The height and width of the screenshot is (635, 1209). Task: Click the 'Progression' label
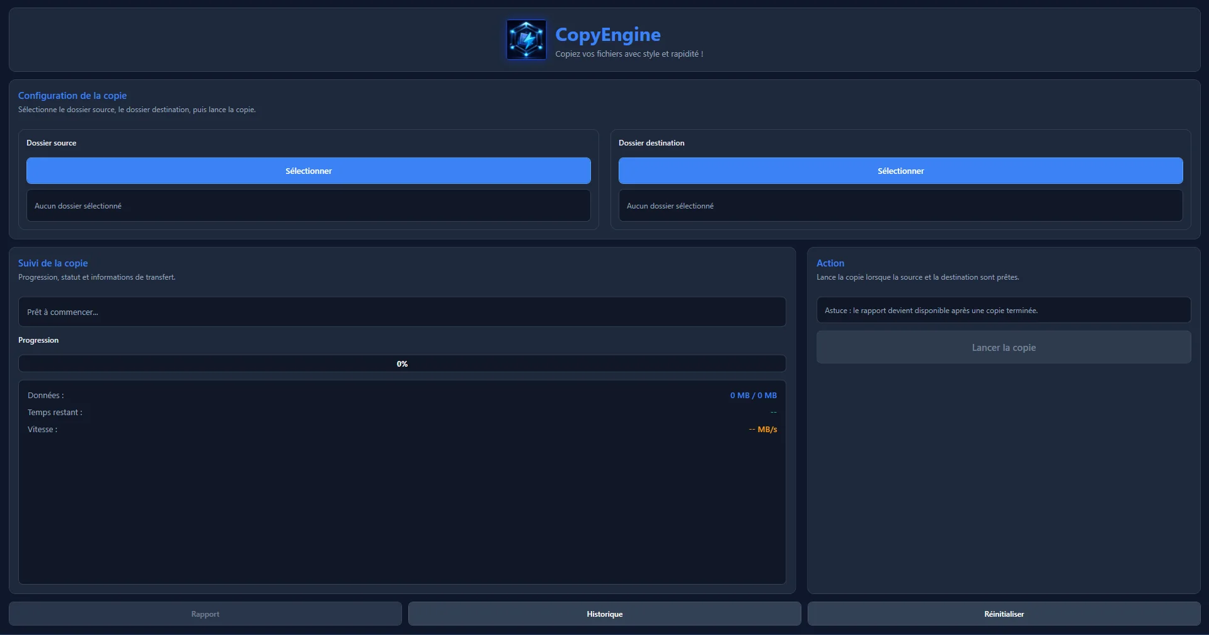pos(38,340)
